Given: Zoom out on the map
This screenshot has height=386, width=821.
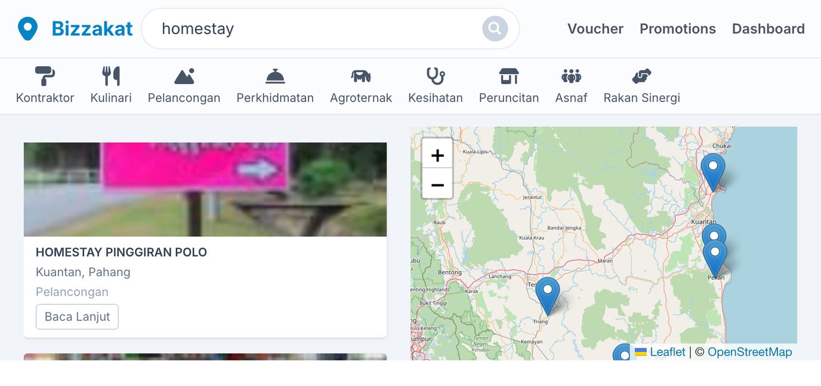Looking at the screenshot, I should coord(437,184).
